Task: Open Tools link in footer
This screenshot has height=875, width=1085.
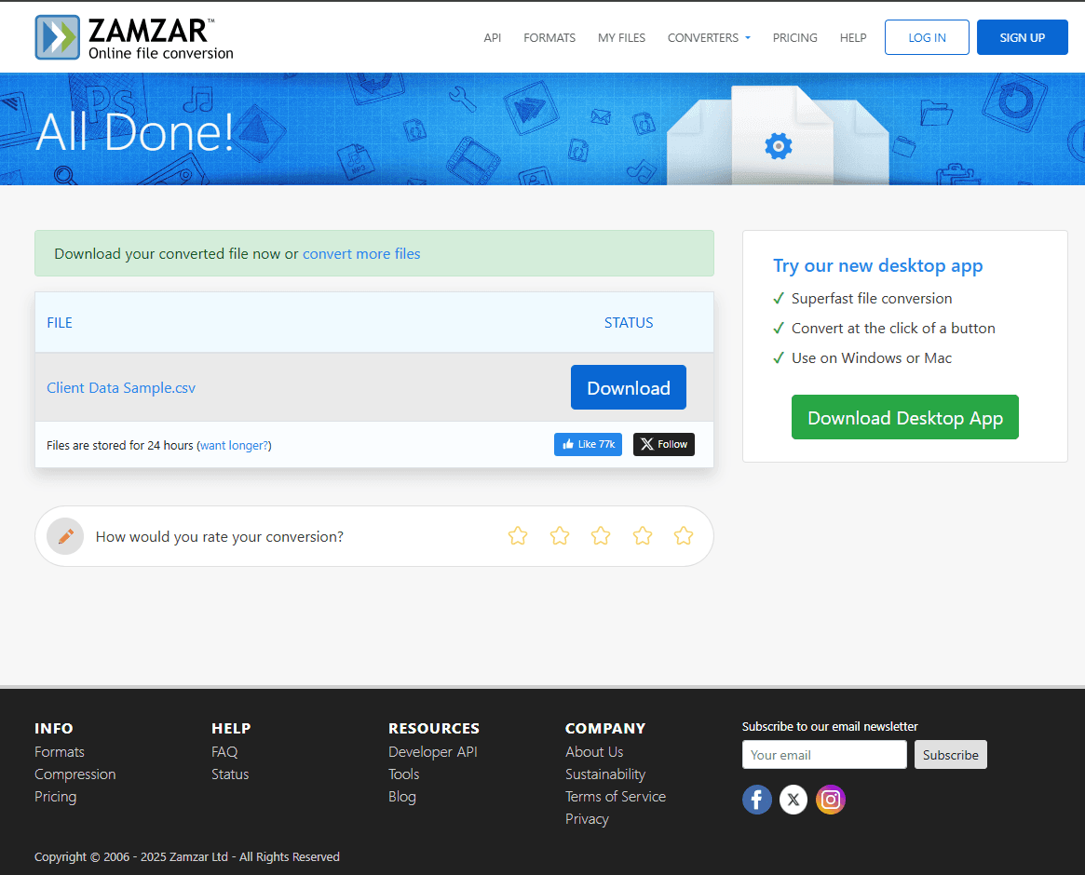Action: (403, 774)
